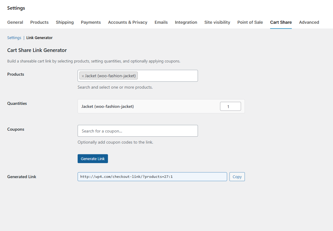Go to the Payments tab
Screen dimensions: 333x231
tap(91, 22)
